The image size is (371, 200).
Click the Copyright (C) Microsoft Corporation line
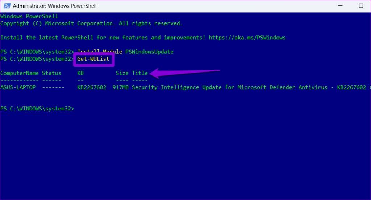[92, 23]
